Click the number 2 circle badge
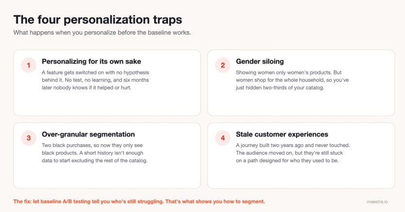The image size is (405, 212). click(223, 65)
